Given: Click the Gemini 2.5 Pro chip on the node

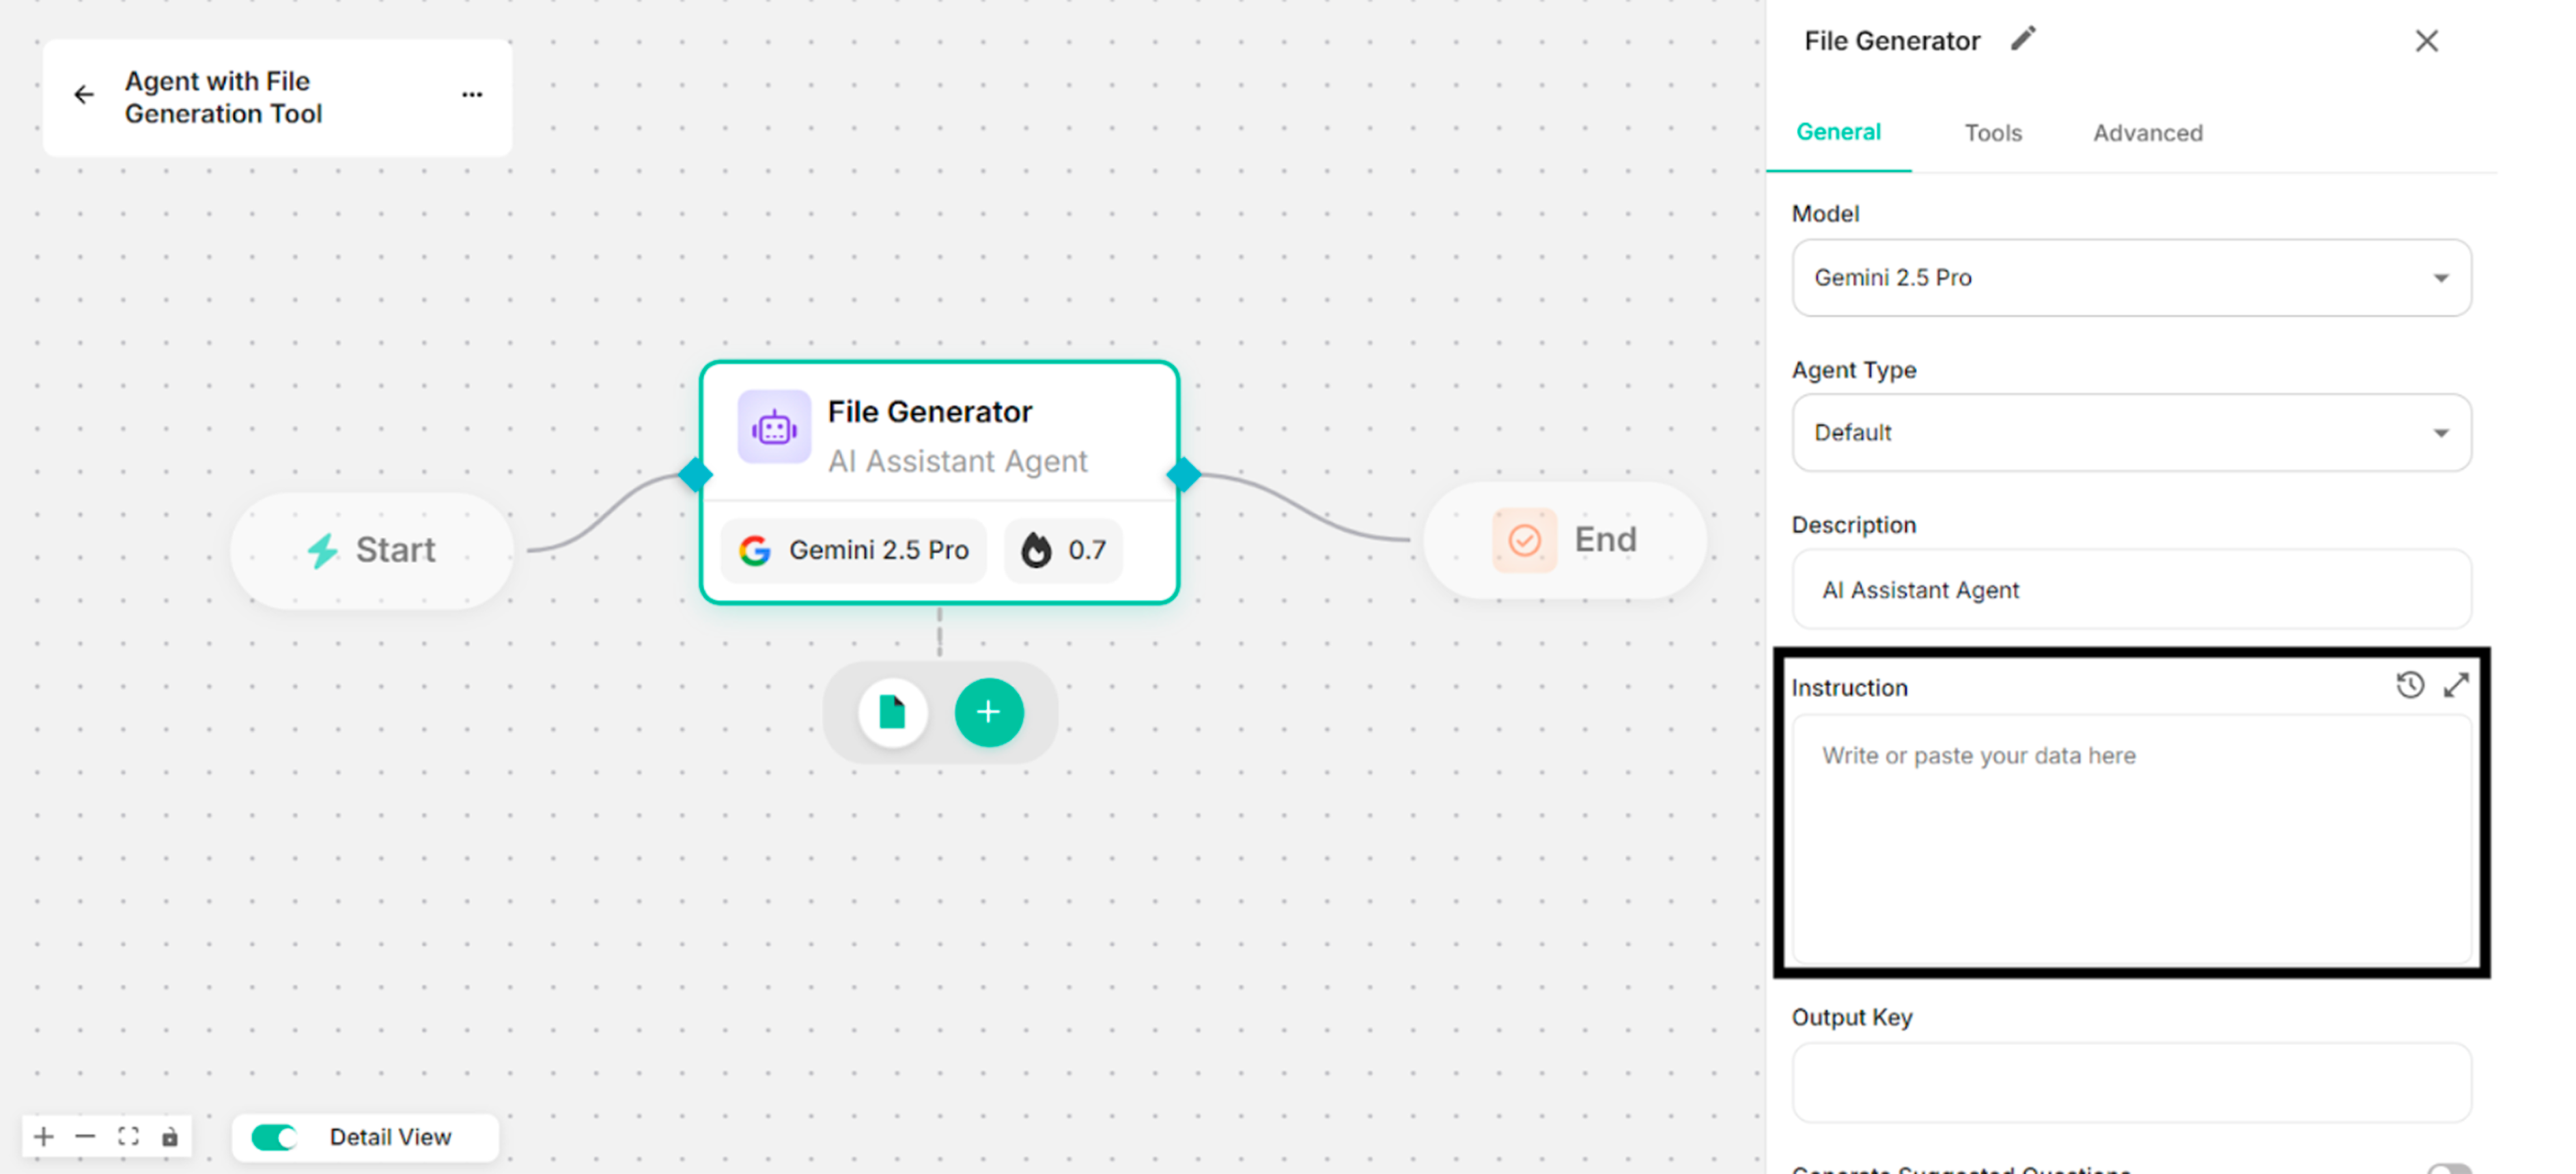Looking at the screenshot, I should pyautogui.click(x=854, y=551).
